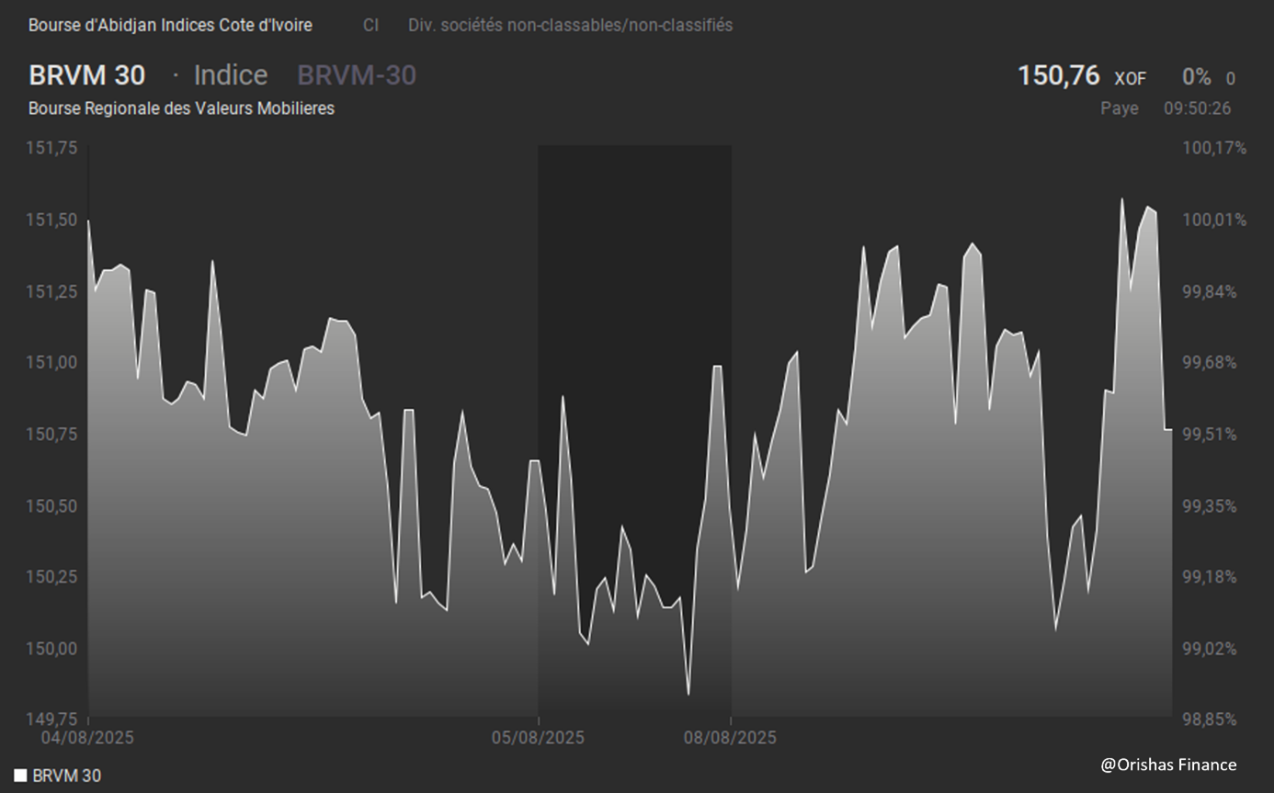Click the 'Bourse d'Abidjan Indices Cote d'Ivoire' text

[x=170, y=26]
